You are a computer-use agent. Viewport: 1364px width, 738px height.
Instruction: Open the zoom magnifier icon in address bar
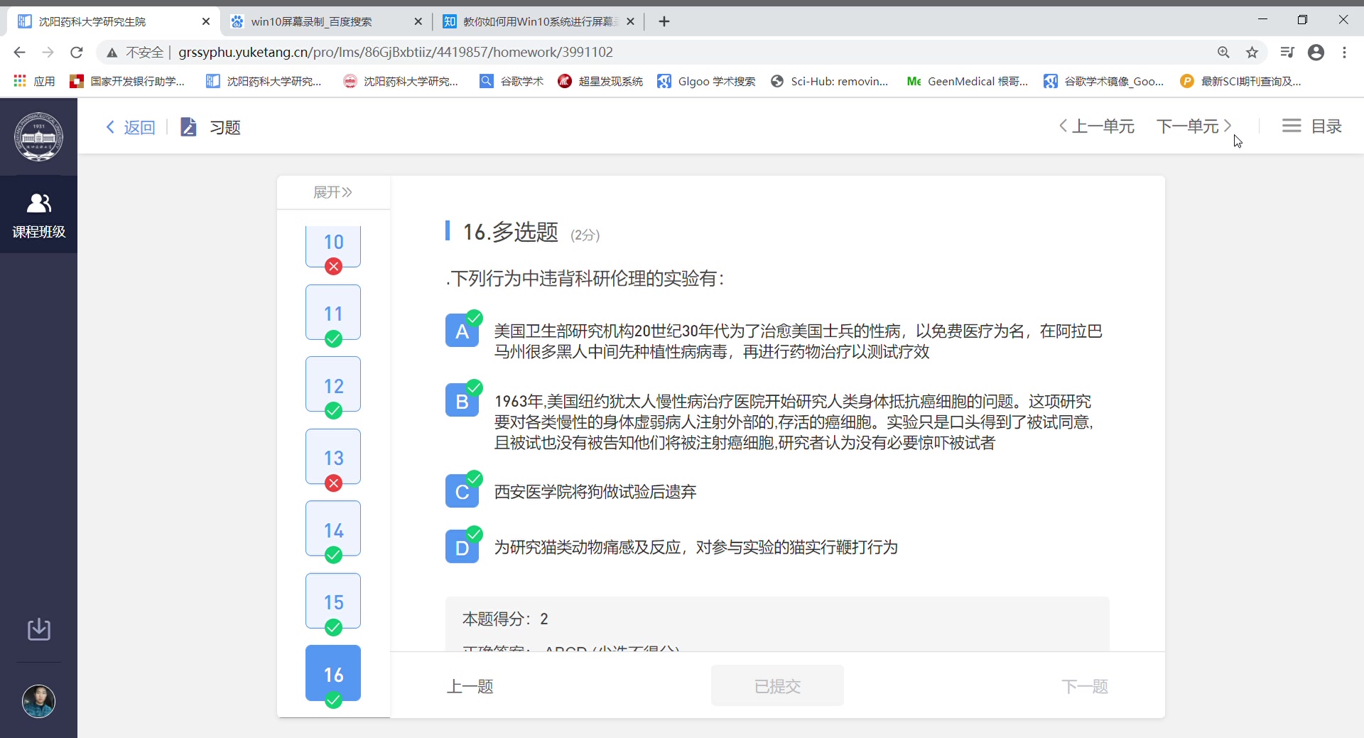click(x=1223, y=53)
